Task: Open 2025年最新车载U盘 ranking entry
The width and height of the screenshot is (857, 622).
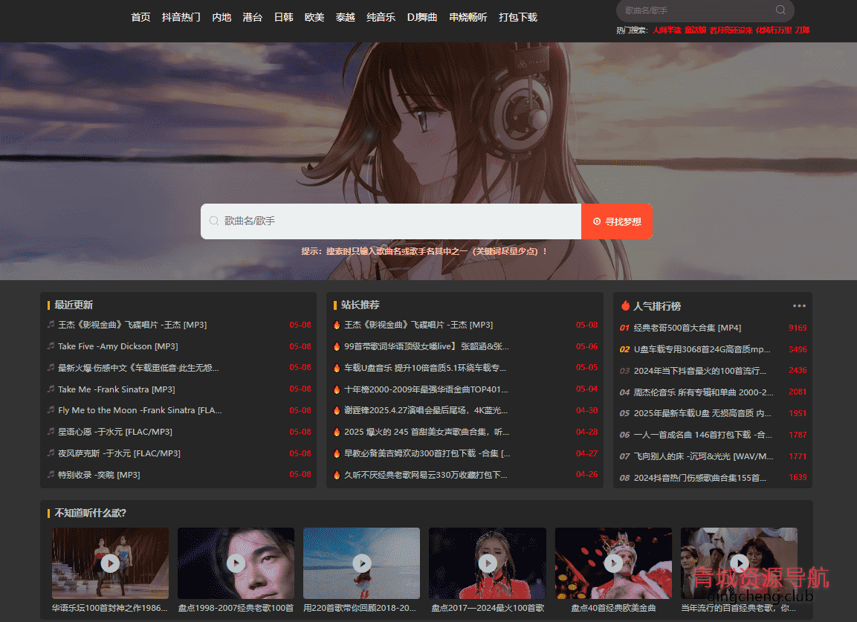Action: click(702, 413)
